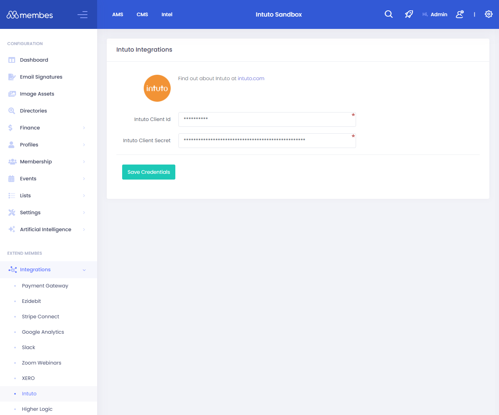Switch to the CMS tab
The width and height of the screenshot is (499, 415).
[142, 15]
